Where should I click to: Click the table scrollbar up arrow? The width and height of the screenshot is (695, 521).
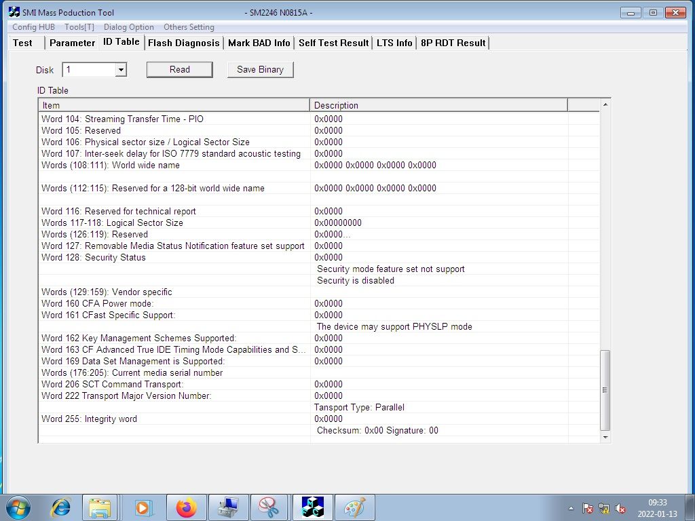click(x=605, y=104)
